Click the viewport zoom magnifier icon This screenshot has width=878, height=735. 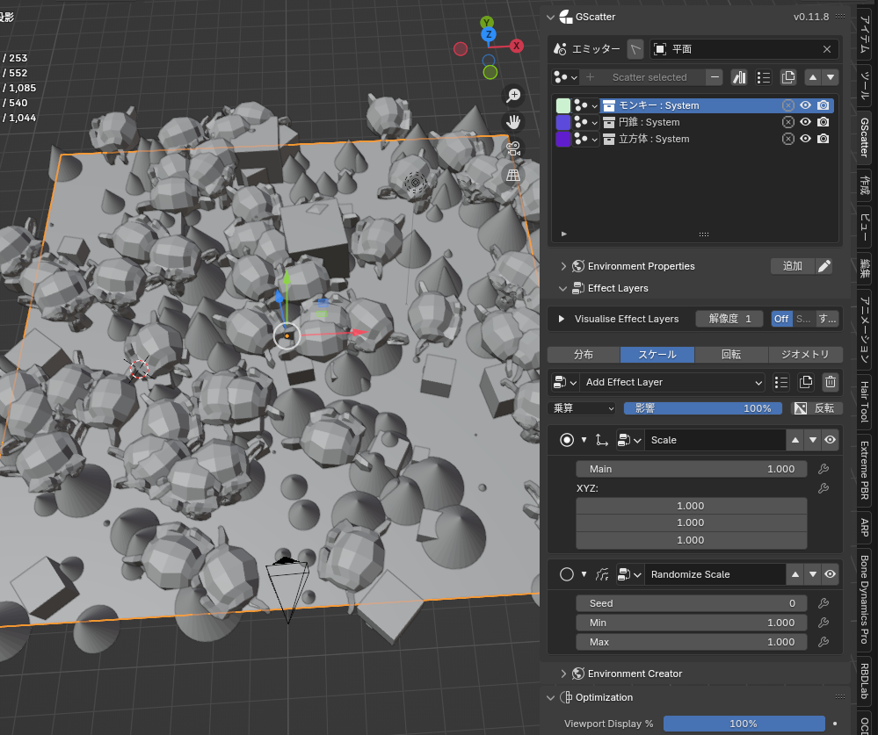513,96
